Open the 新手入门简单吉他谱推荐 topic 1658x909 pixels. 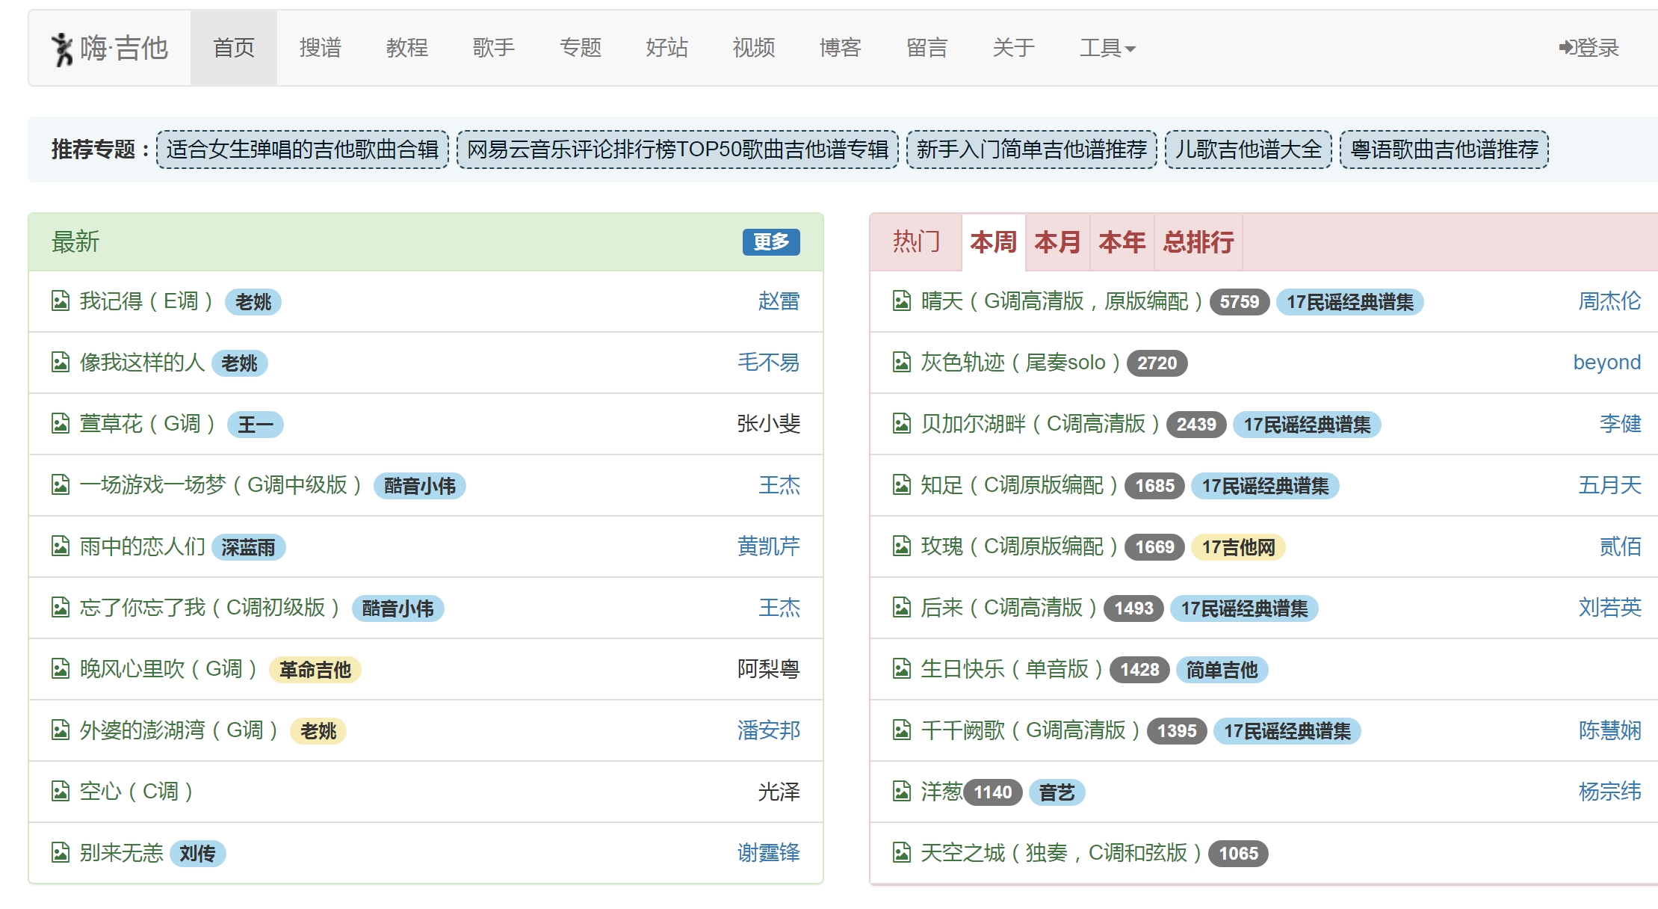point(1032,150)
